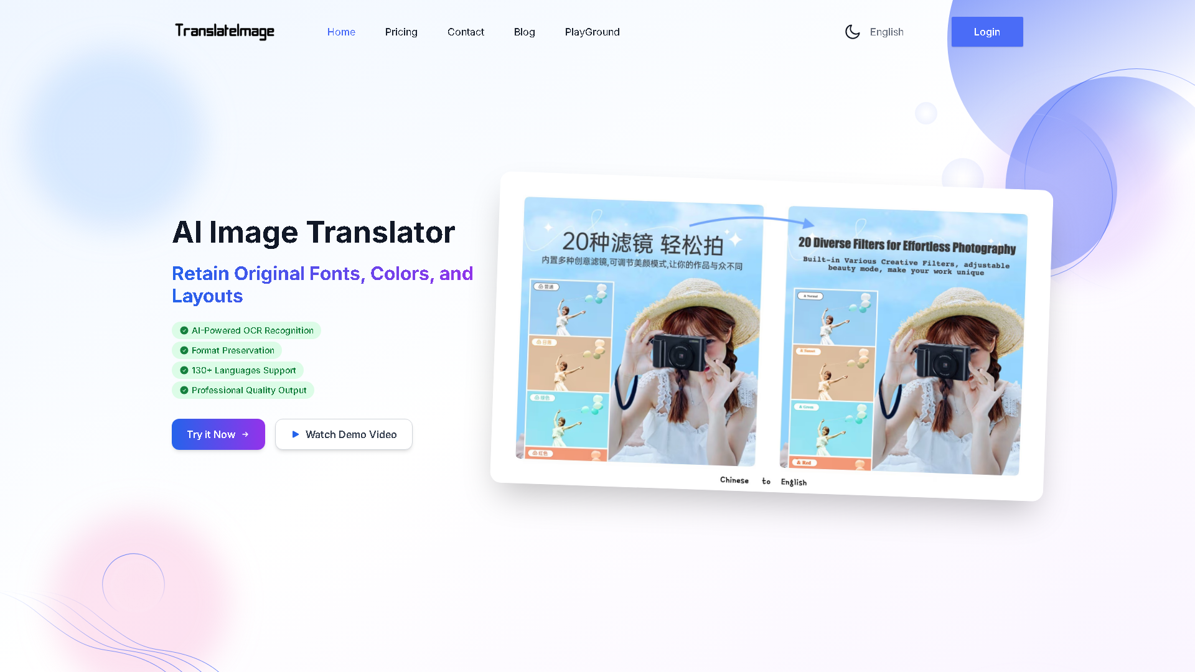The width and height of the screenshot is (1195, 672).
Task: Open the Contact page
Action: point(466,32)
